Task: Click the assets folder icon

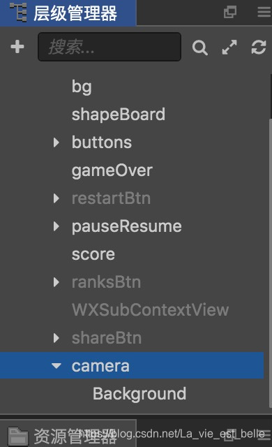Action: (18, 437)
